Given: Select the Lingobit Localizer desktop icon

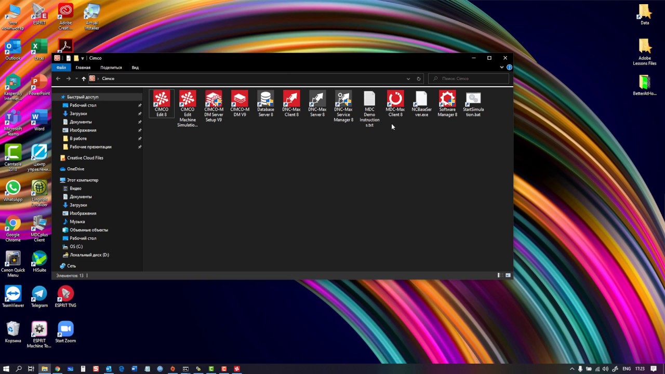Looking at the screenshot, I should [39, 193].
